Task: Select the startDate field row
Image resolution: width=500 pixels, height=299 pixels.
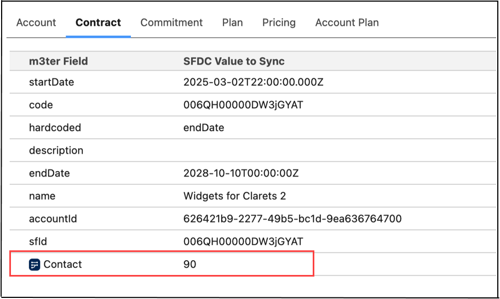Action: [51, 83]
